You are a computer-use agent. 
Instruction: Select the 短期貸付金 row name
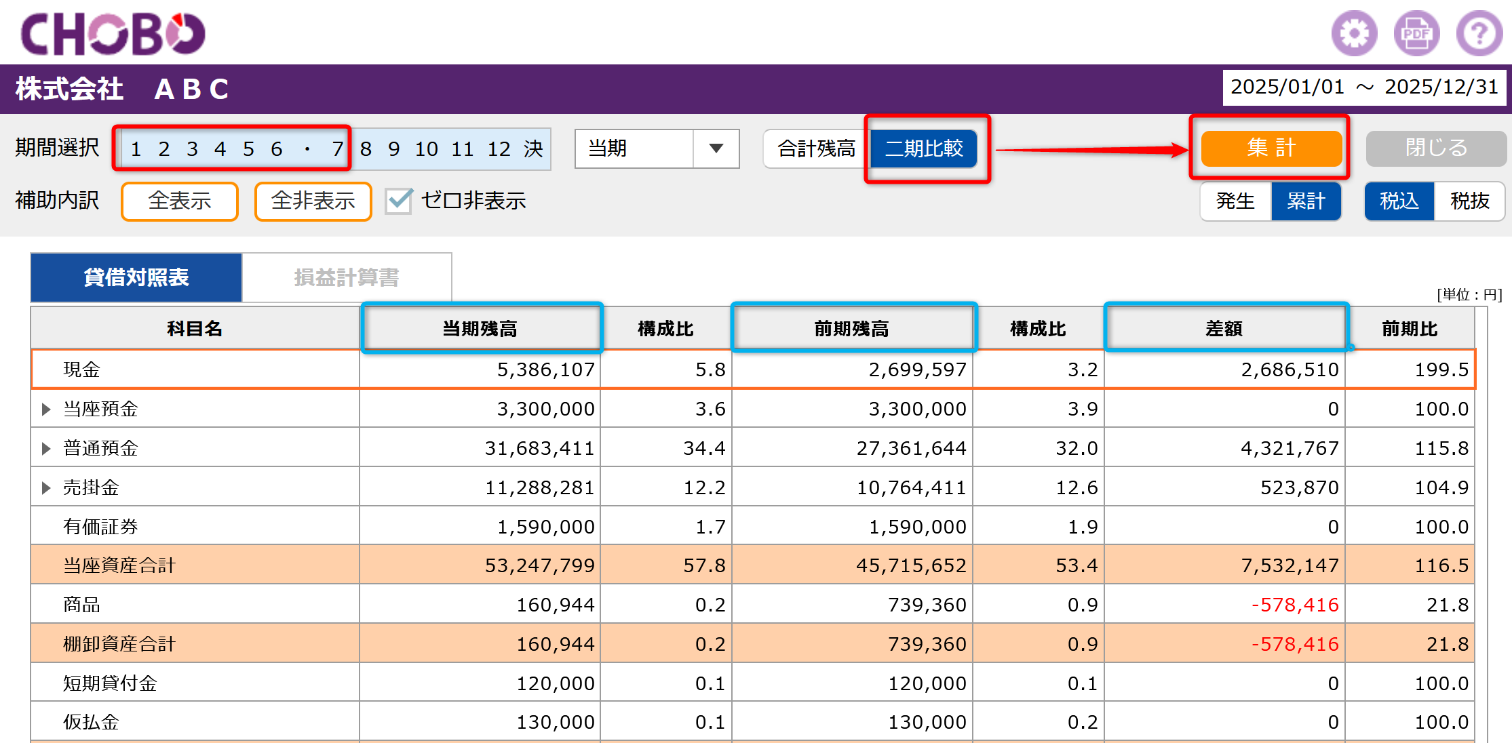(x=110, y=683)
